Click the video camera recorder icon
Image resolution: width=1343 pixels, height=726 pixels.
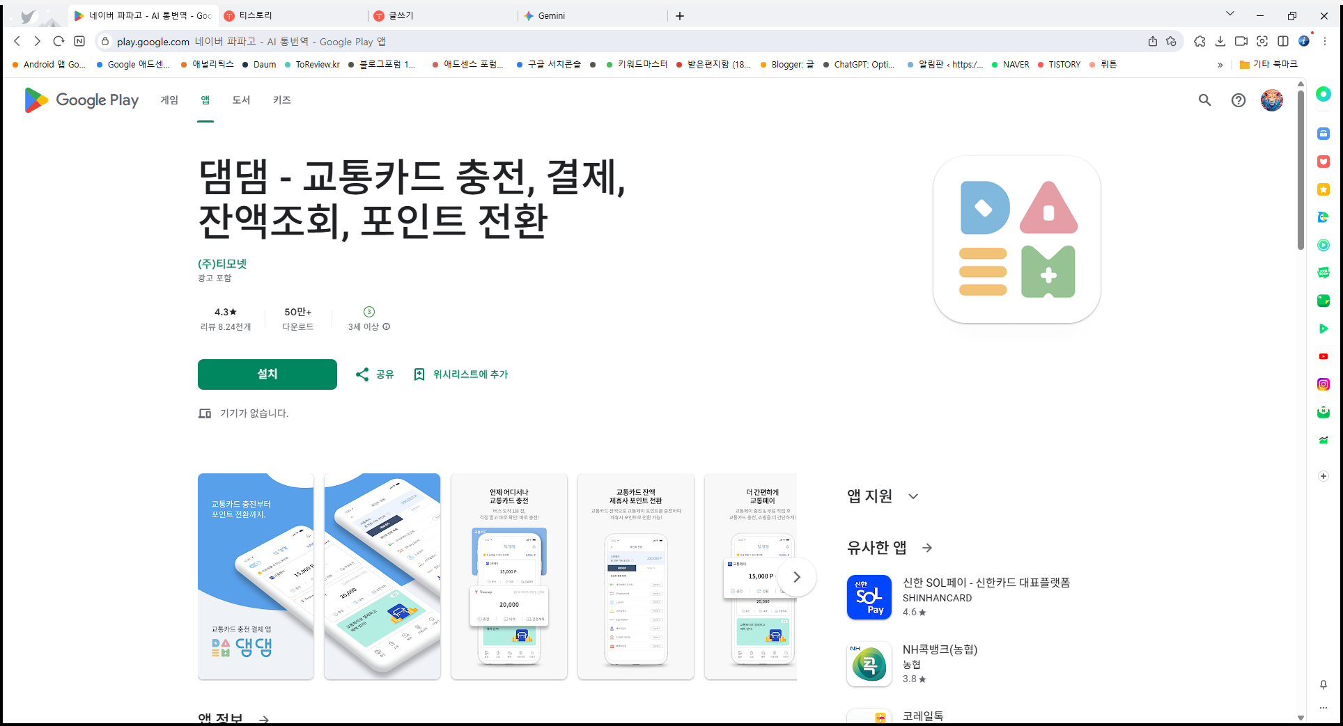pos(1241,41)
